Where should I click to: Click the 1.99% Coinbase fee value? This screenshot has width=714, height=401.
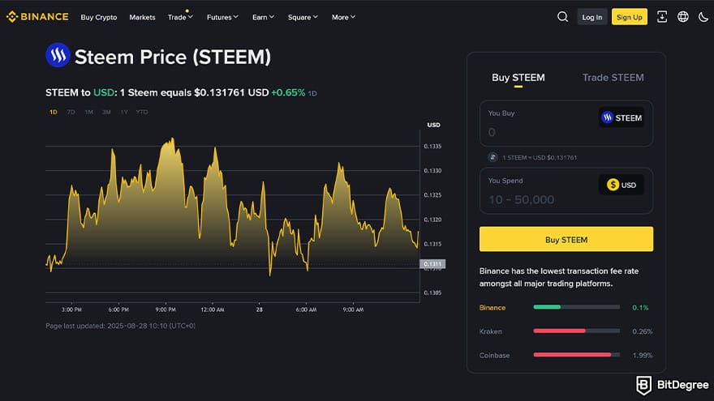[643, 355]
